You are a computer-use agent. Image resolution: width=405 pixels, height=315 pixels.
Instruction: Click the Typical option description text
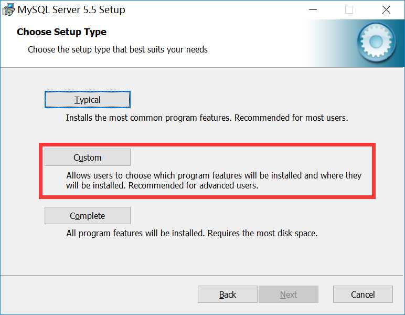pyautogui.click(x=207, y=118)
